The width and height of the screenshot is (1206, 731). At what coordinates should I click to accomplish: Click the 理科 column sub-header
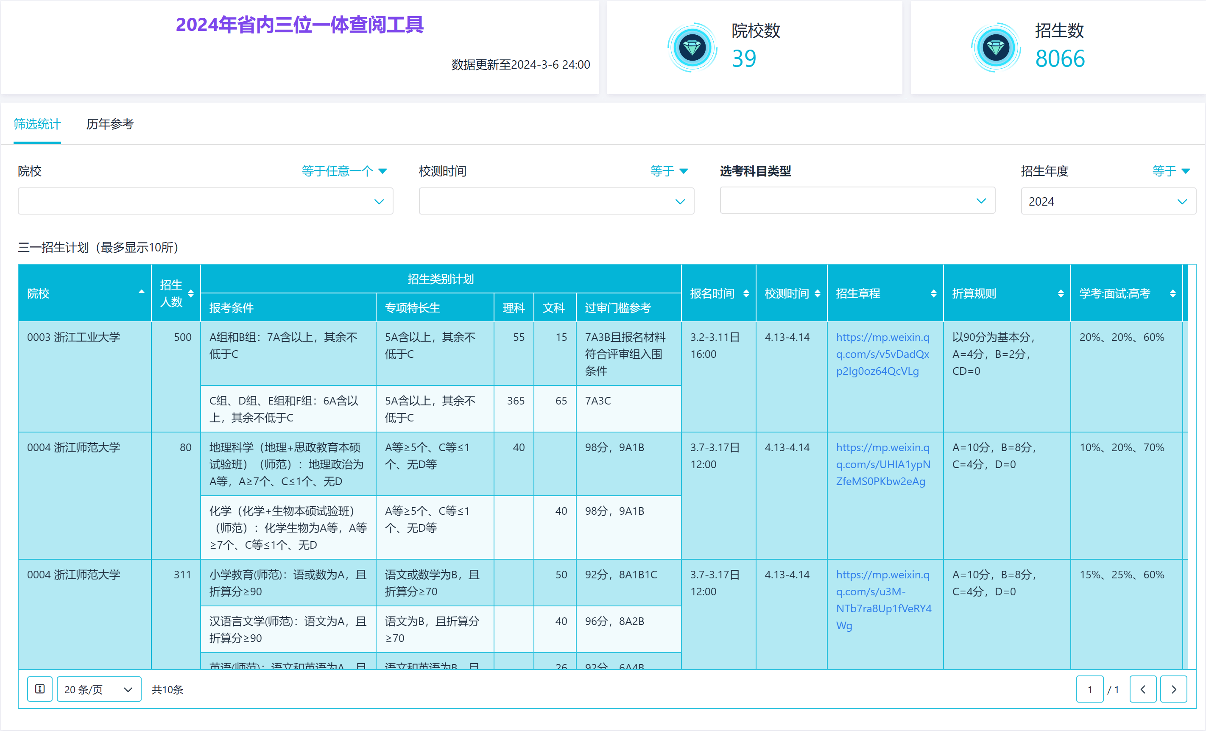point(514,307)
